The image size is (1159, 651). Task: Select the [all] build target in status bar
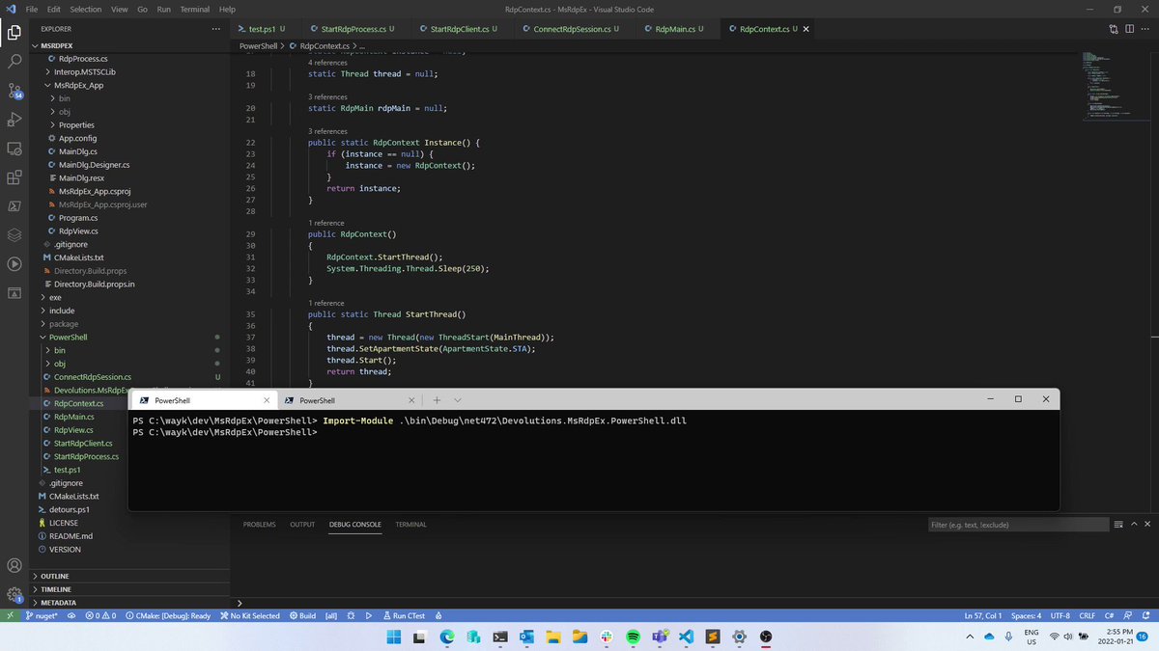click(x=331, y=615)
